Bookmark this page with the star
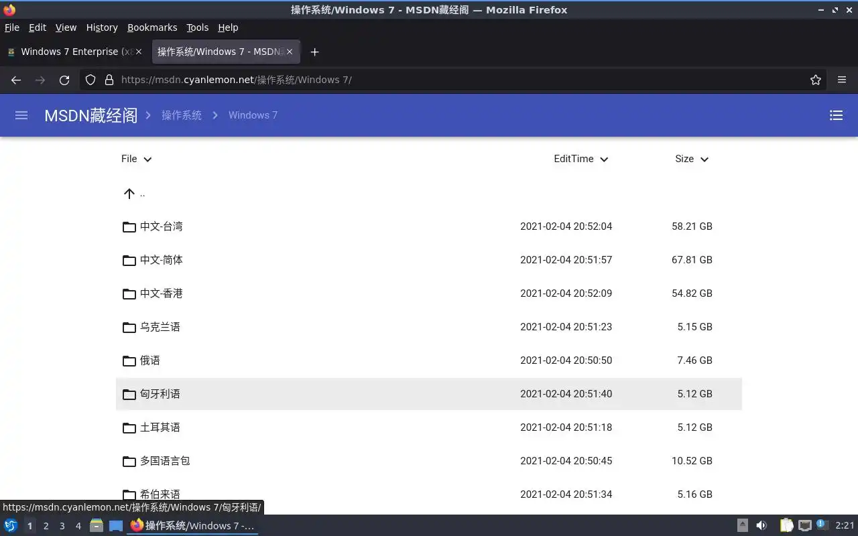The image size is (858, 536). pos(816,80)
